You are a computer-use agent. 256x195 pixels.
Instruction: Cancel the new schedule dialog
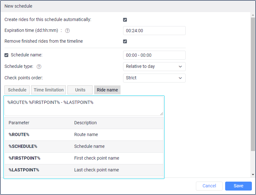209,186
